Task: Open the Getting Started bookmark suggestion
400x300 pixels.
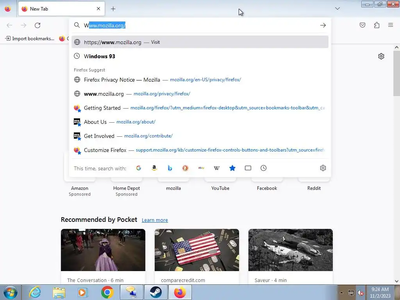Action: click(200, 108)
